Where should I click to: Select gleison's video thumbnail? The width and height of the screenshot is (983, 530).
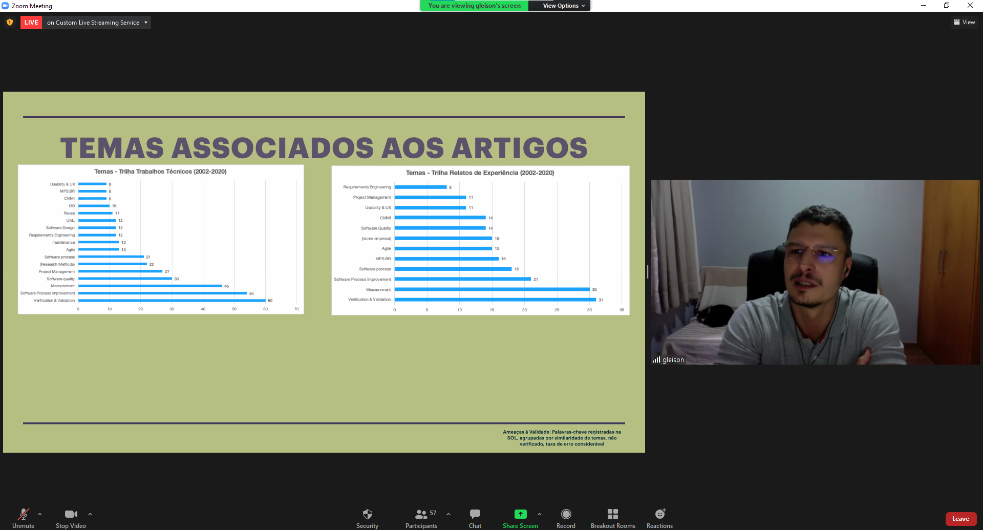(x=815, y=272)
